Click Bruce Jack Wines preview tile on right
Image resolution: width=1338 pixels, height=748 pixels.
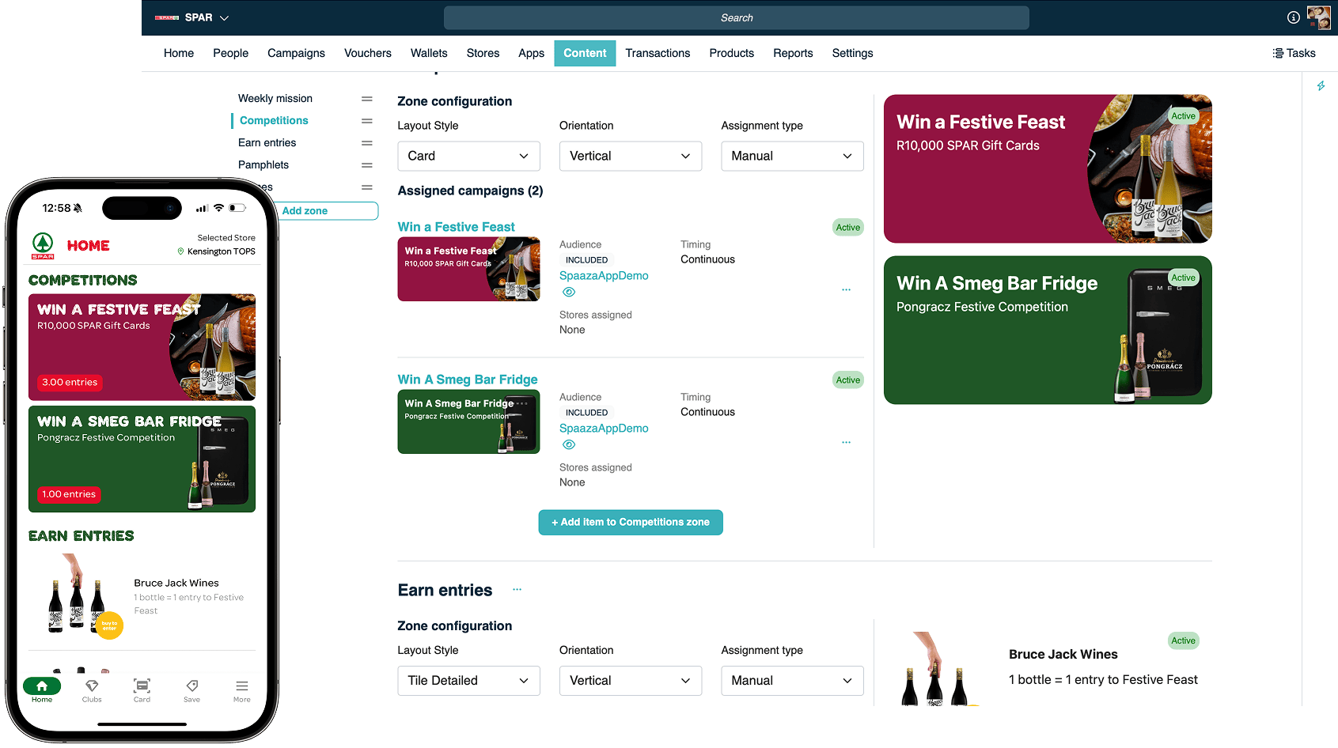pyautogui.click(x=1048, y=668)
